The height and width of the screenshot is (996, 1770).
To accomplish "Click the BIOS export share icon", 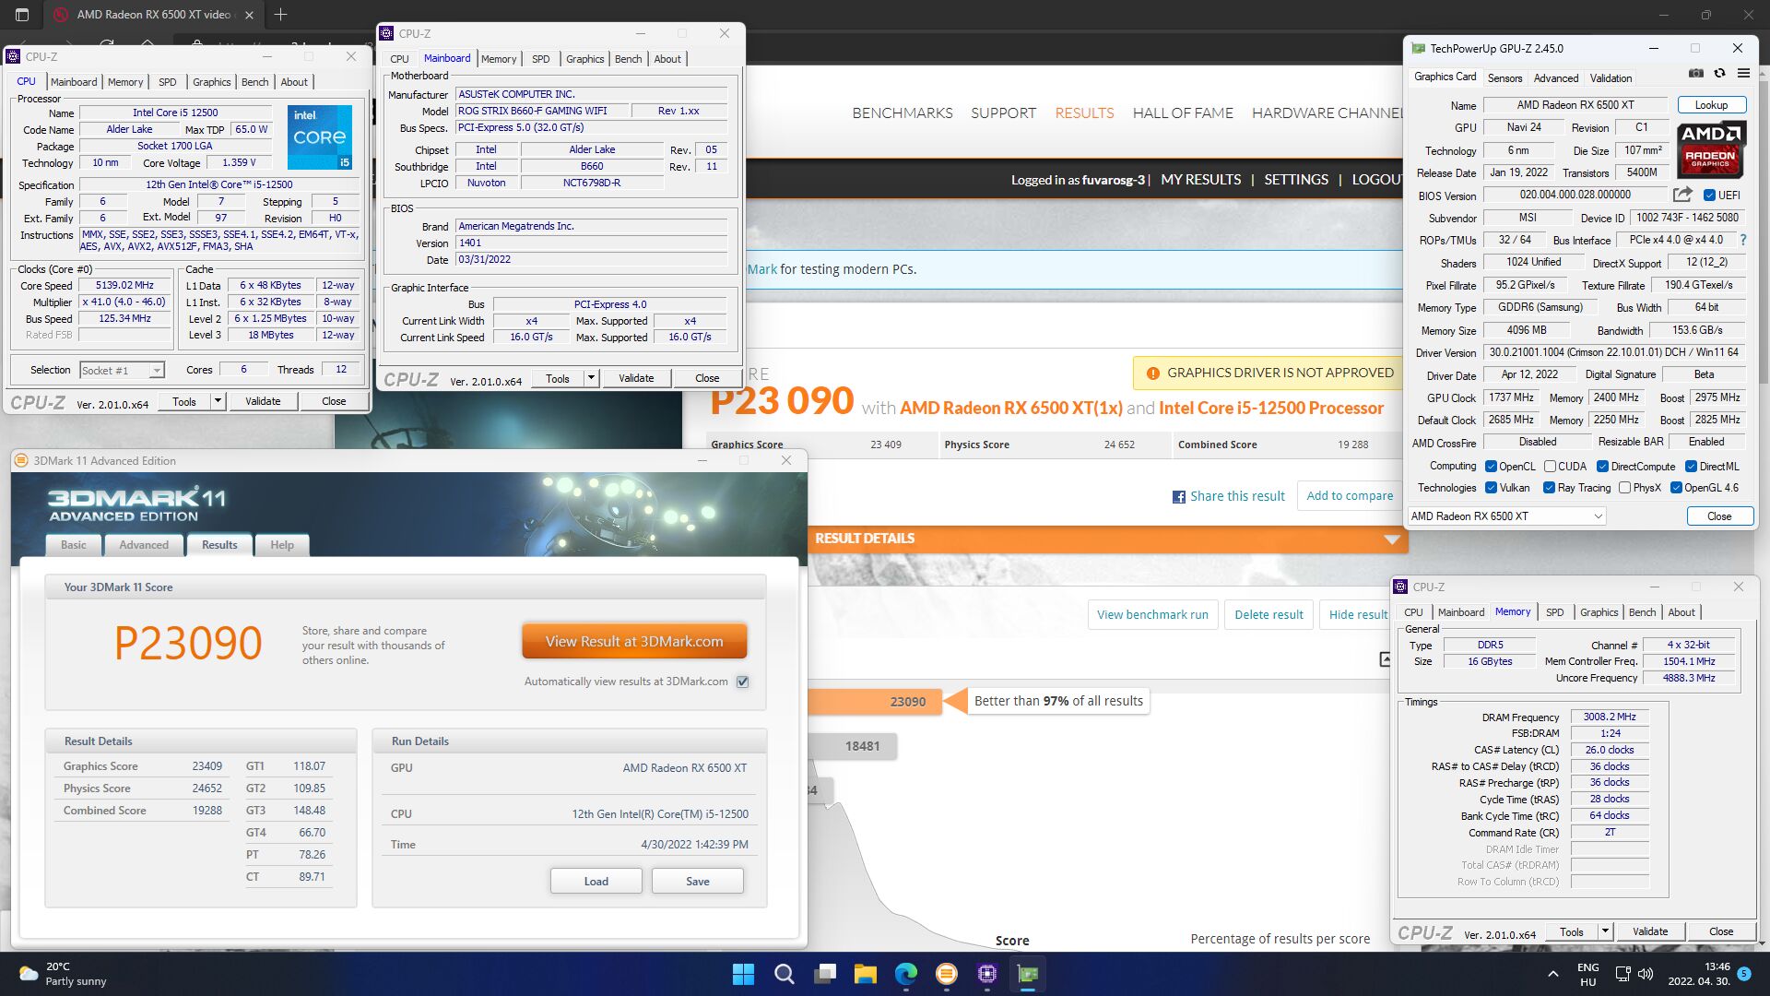I will pyautogui.click(x=1682, y=195).
